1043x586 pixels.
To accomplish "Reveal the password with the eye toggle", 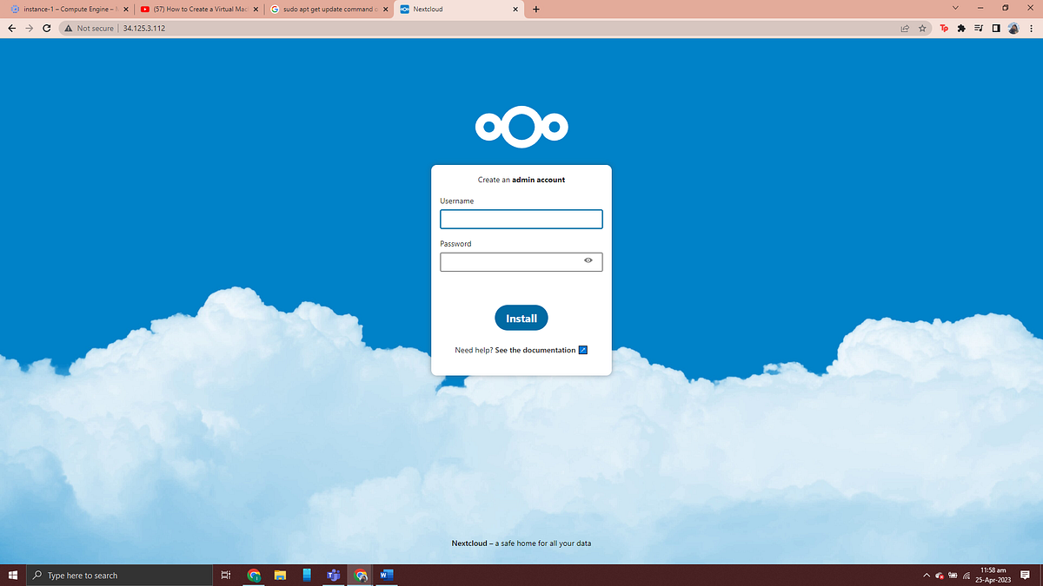I will tap(588, 260).
